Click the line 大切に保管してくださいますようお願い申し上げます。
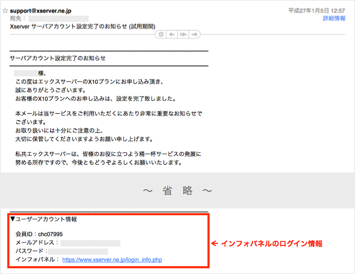 (x=84, y=139)
